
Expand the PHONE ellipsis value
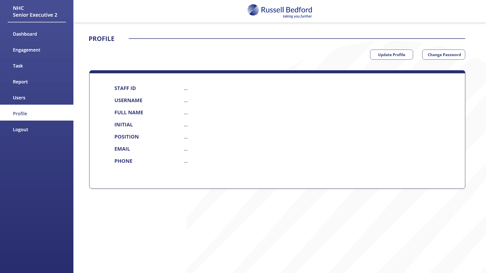(x=186, y=162)
